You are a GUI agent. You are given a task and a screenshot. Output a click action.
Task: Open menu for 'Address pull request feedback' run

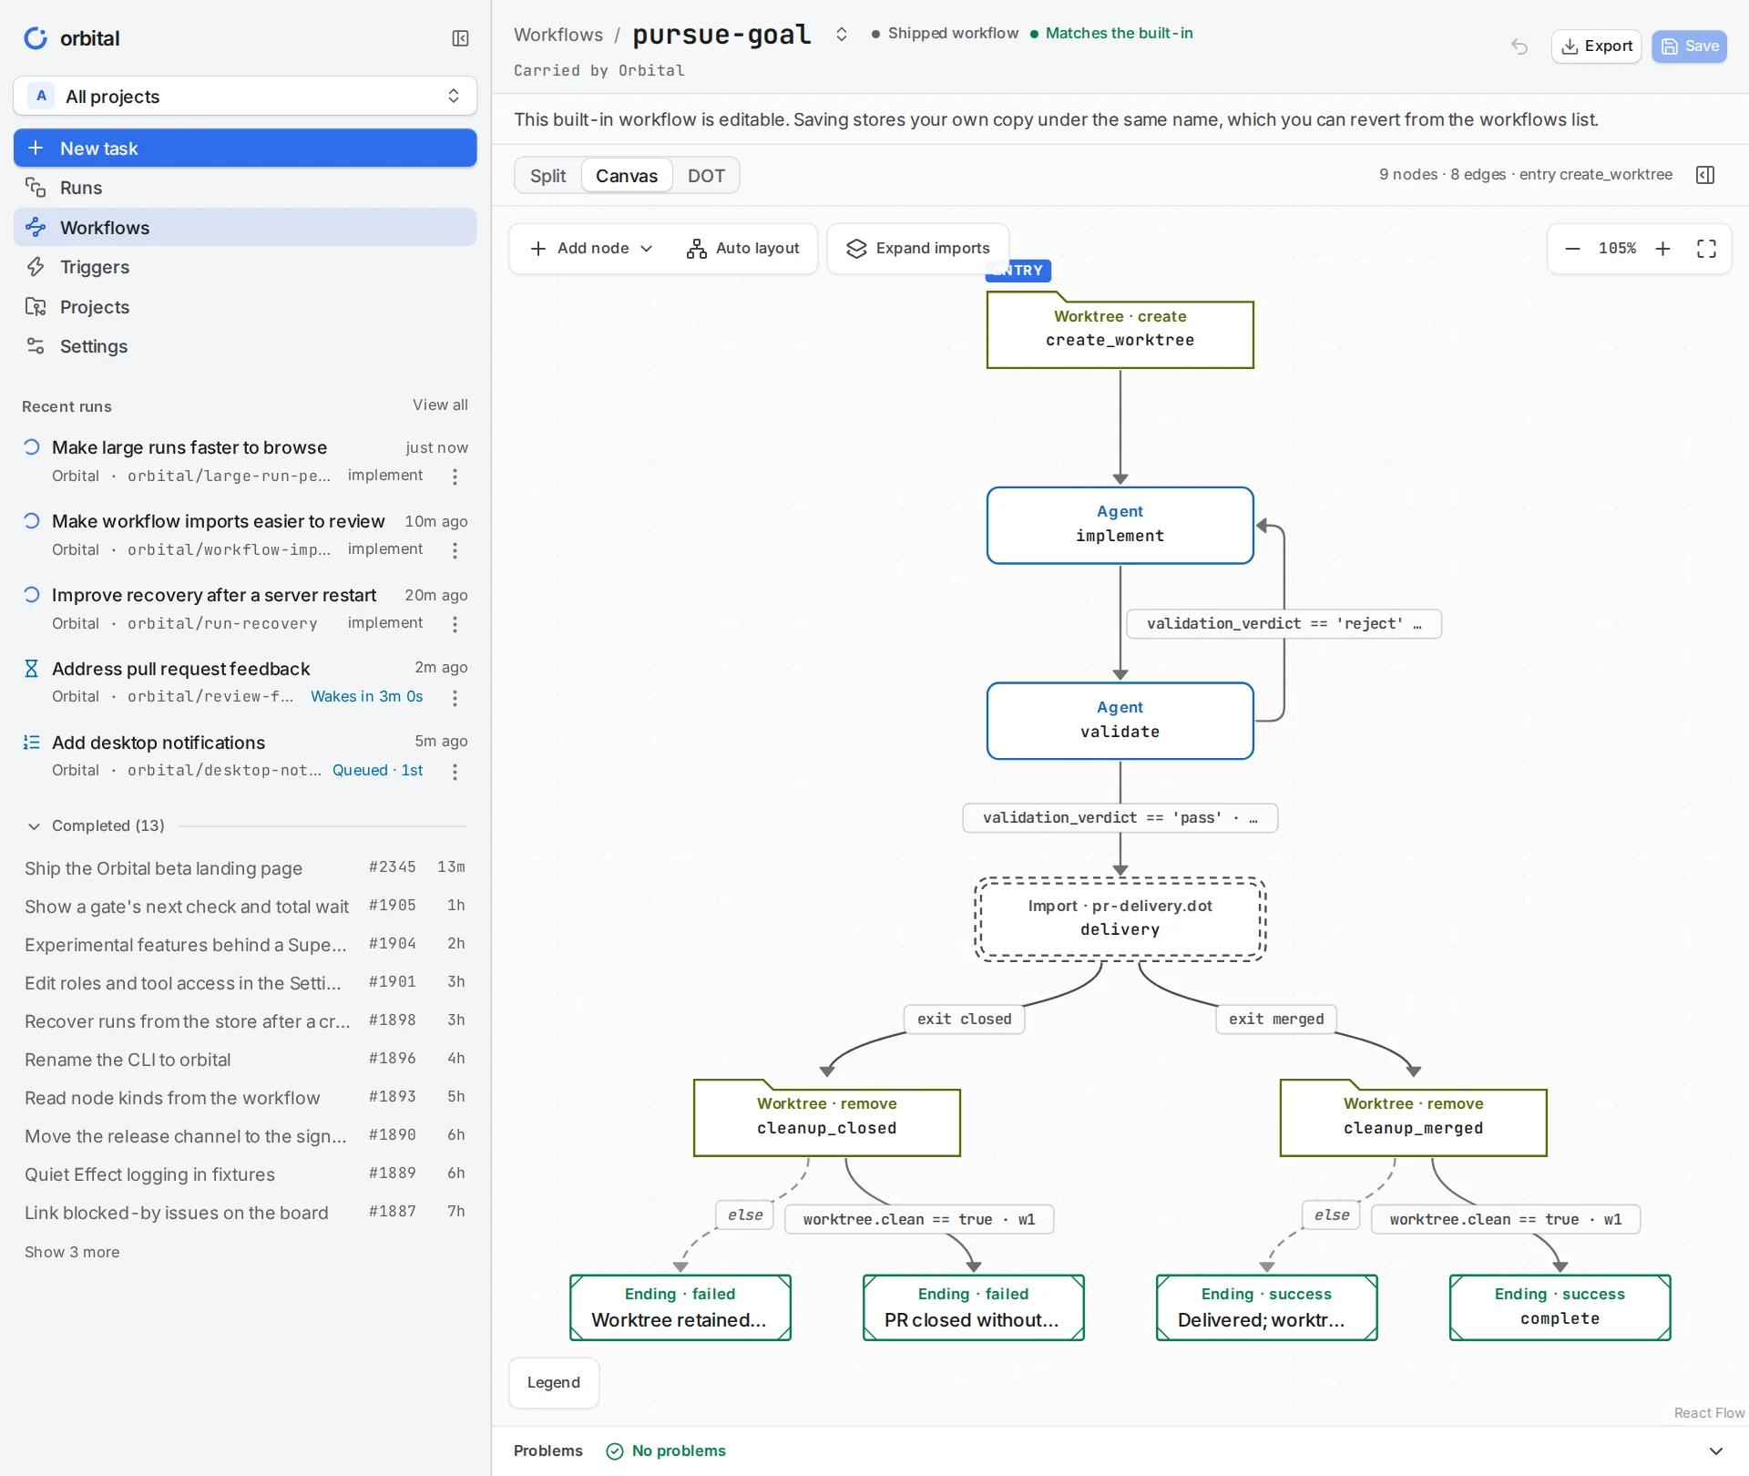coord(455,698)
